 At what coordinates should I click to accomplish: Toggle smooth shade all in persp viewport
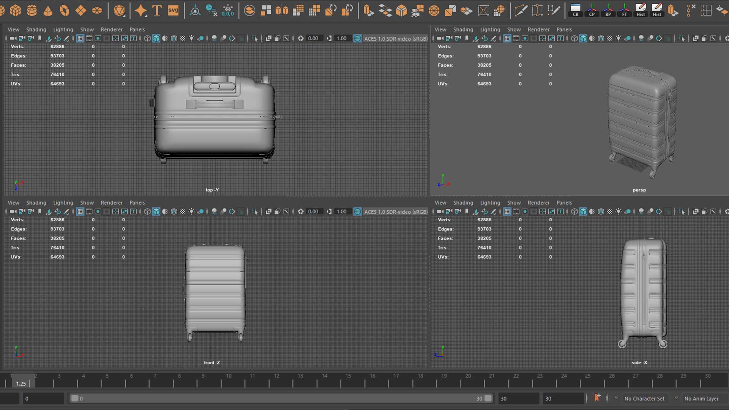[583, 38]
